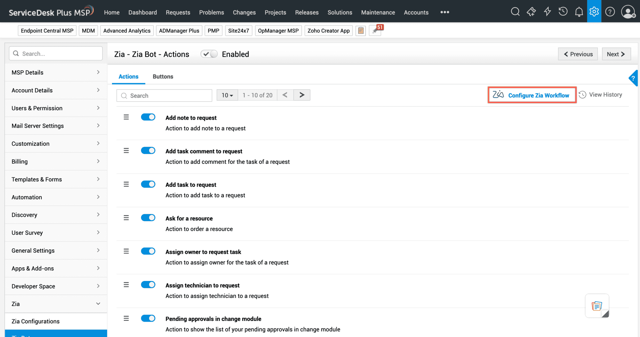This screenshot has width=640, height=337.
Task: Open the page size dropdown showing 10
Action: pos(227,95)
